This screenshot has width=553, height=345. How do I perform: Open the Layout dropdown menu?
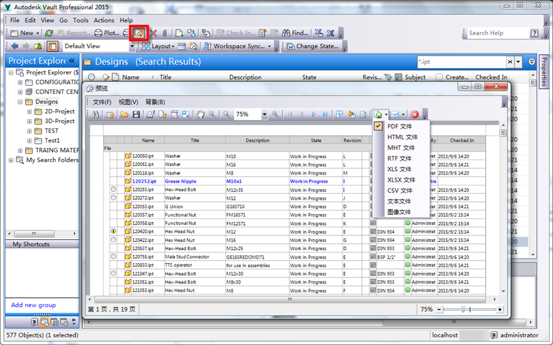[158, 46]
